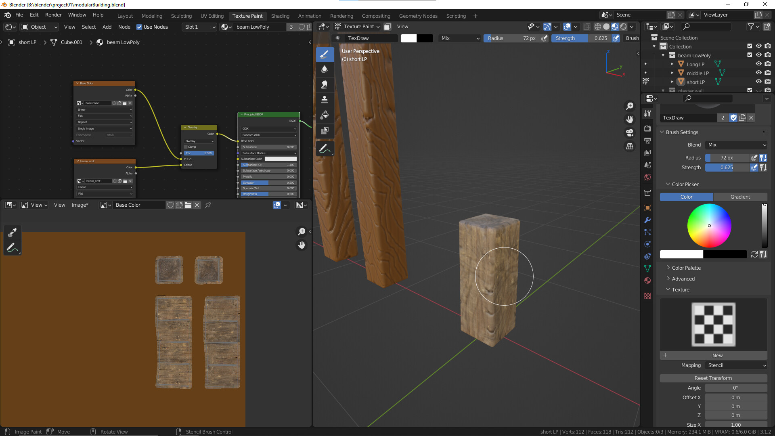Click the Annotate tool in 3D viewport
Image resolution: width=775 pixels, height=436 pixels.
325,149
